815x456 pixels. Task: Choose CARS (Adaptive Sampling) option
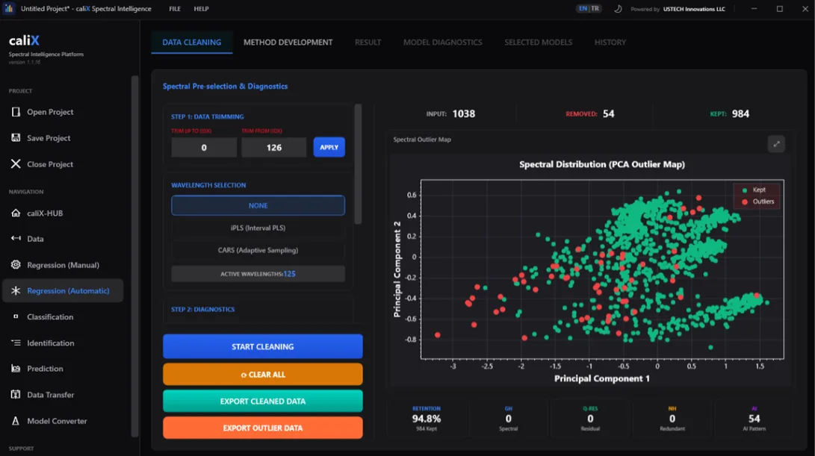(x=258, y=250)
